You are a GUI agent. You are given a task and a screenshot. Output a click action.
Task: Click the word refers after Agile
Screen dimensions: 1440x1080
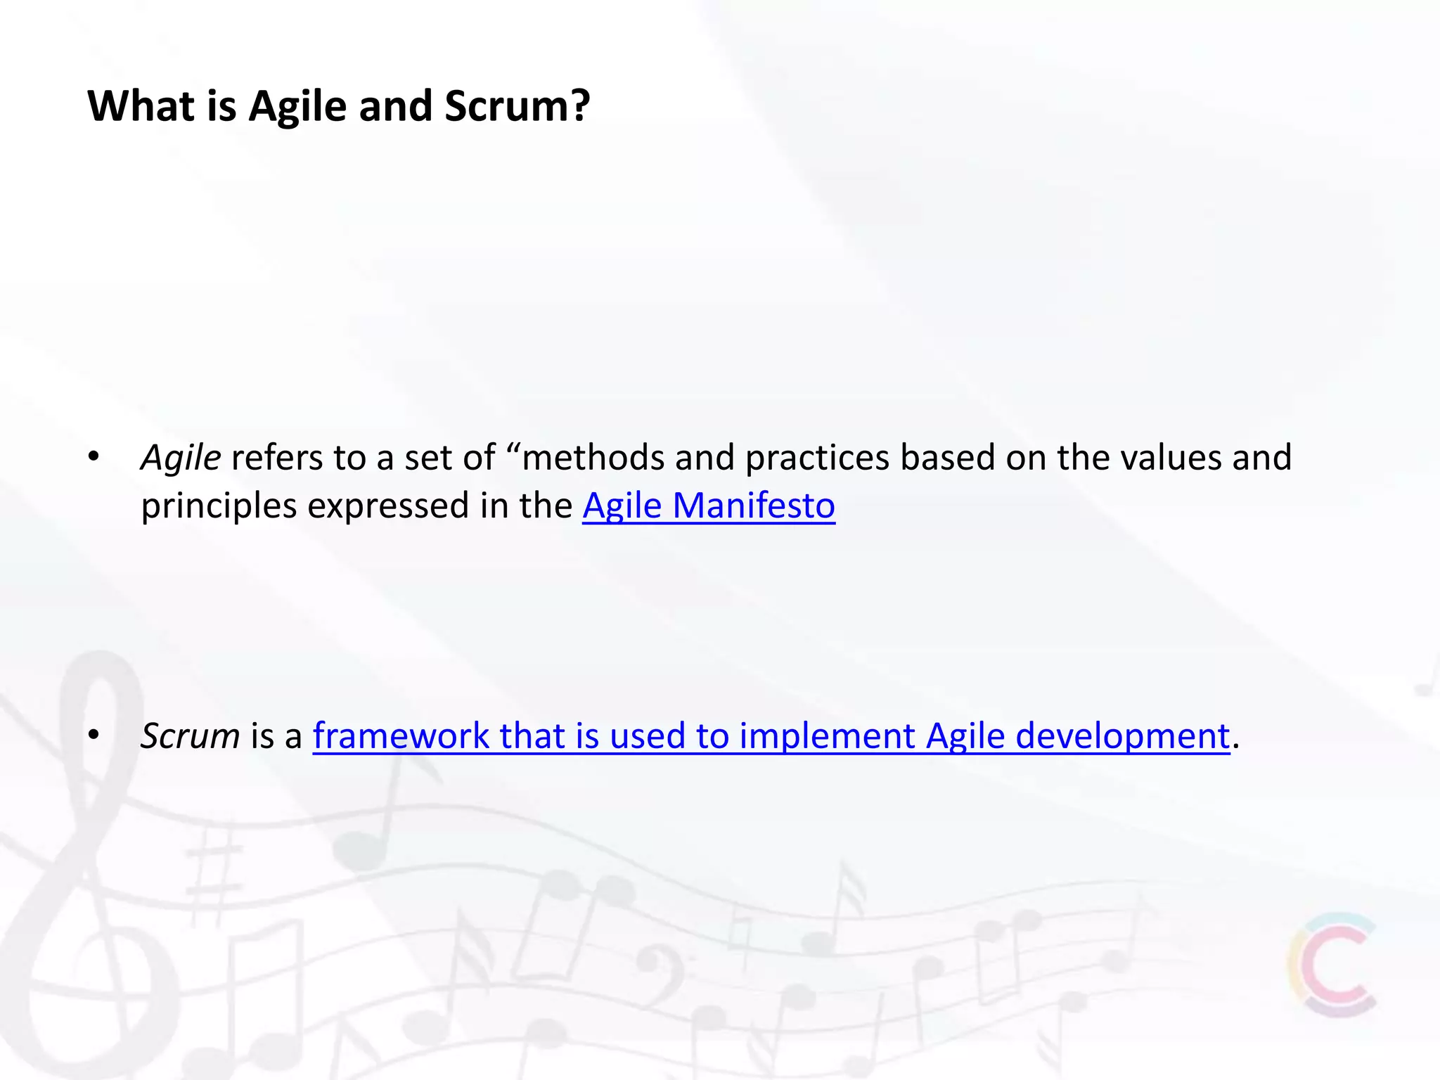coord(277,458)
